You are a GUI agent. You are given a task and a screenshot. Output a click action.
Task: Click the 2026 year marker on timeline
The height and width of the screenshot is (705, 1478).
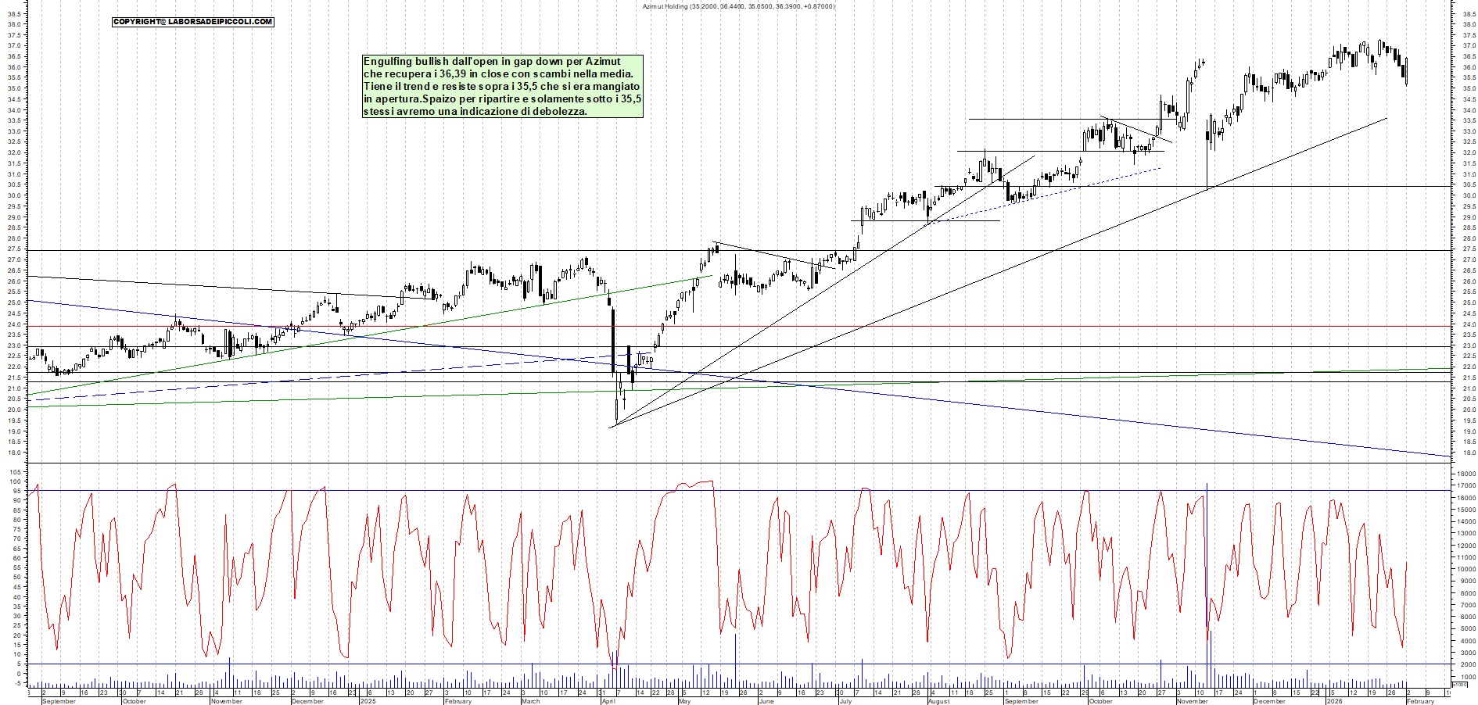click(1334, 701)
